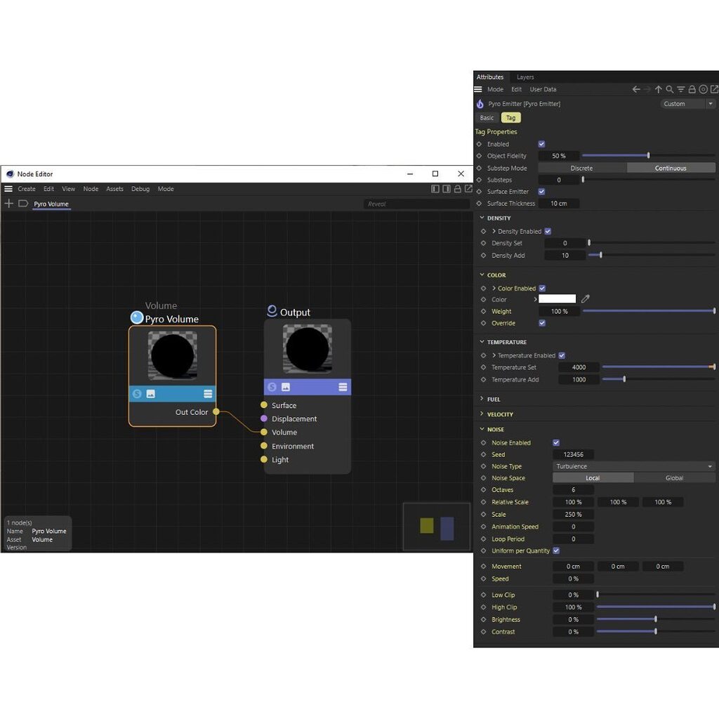Click the tag icon beside Pyro Volume breadcrumb
This screenshot has width=719, height=719.
[23, 203]
